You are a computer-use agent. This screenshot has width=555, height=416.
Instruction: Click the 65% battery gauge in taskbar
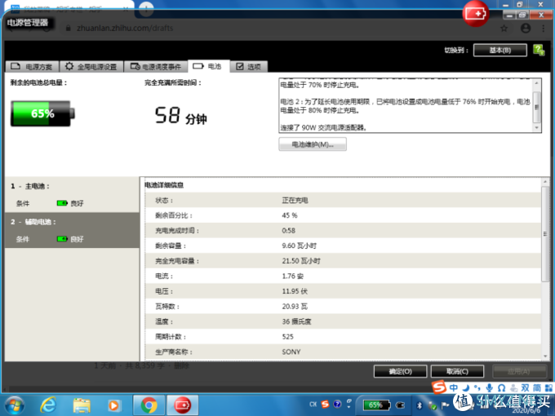point(376,405)
